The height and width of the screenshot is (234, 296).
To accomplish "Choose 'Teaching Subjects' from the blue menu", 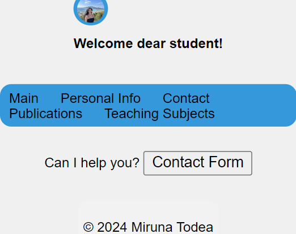I will coord(159,114).
